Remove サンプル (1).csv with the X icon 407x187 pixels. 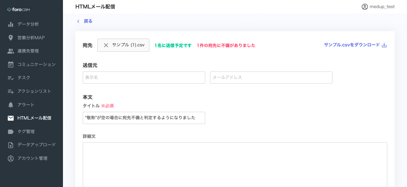click(106, 45)
